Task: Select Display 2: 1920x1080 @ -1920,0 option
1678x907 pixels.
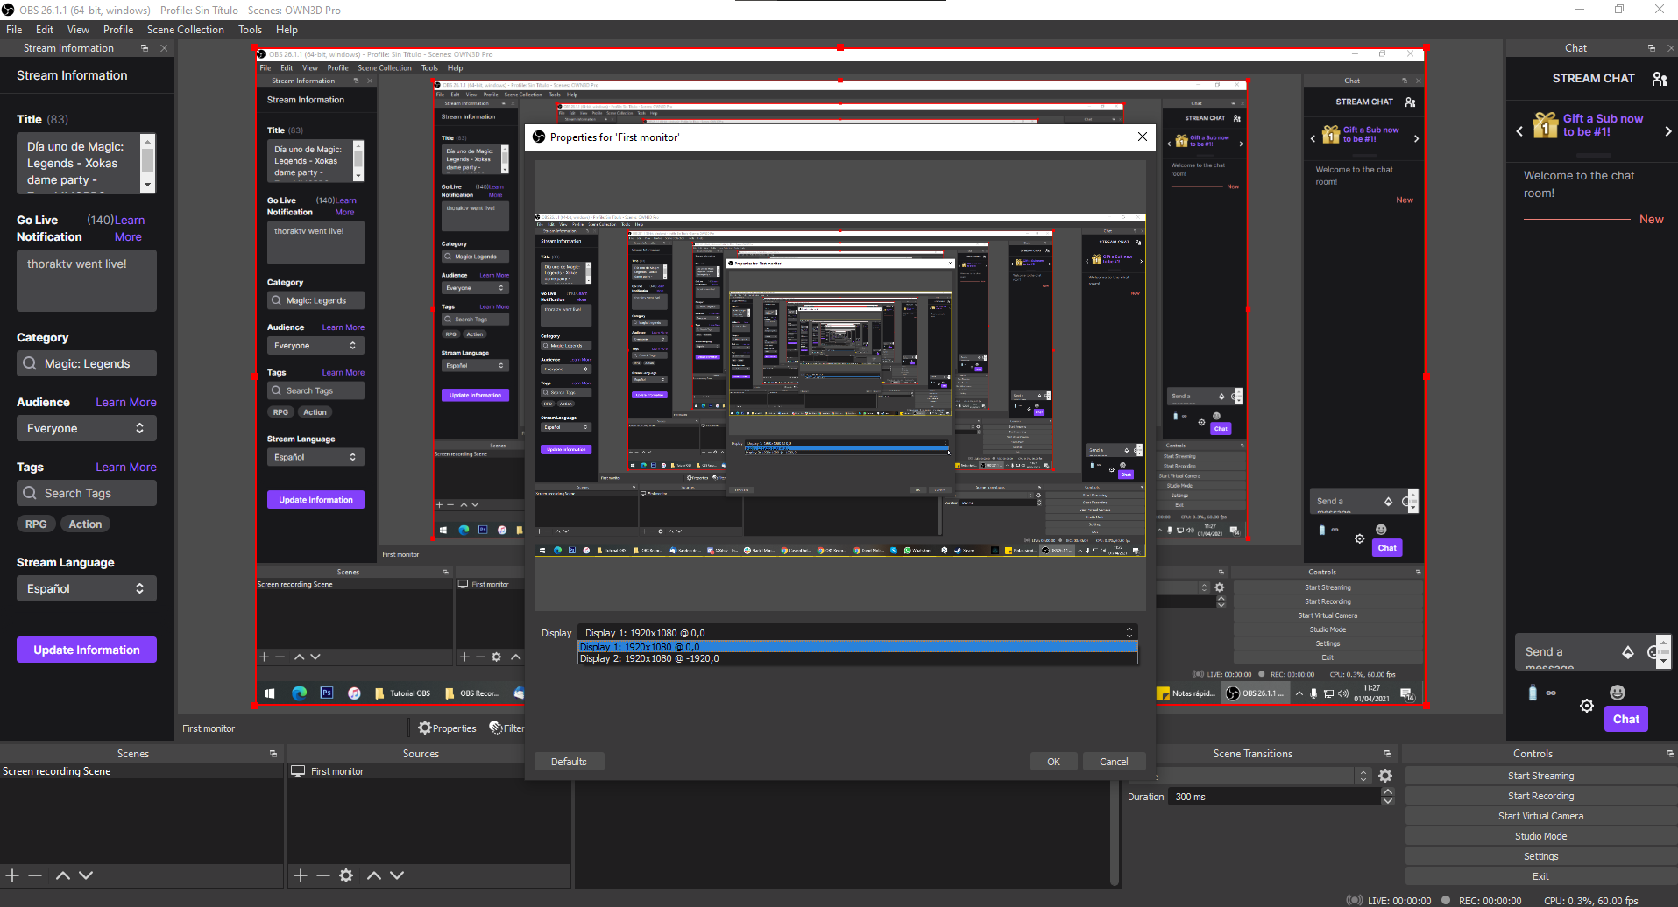Action: pyautogui.click(x=649, y=658)
